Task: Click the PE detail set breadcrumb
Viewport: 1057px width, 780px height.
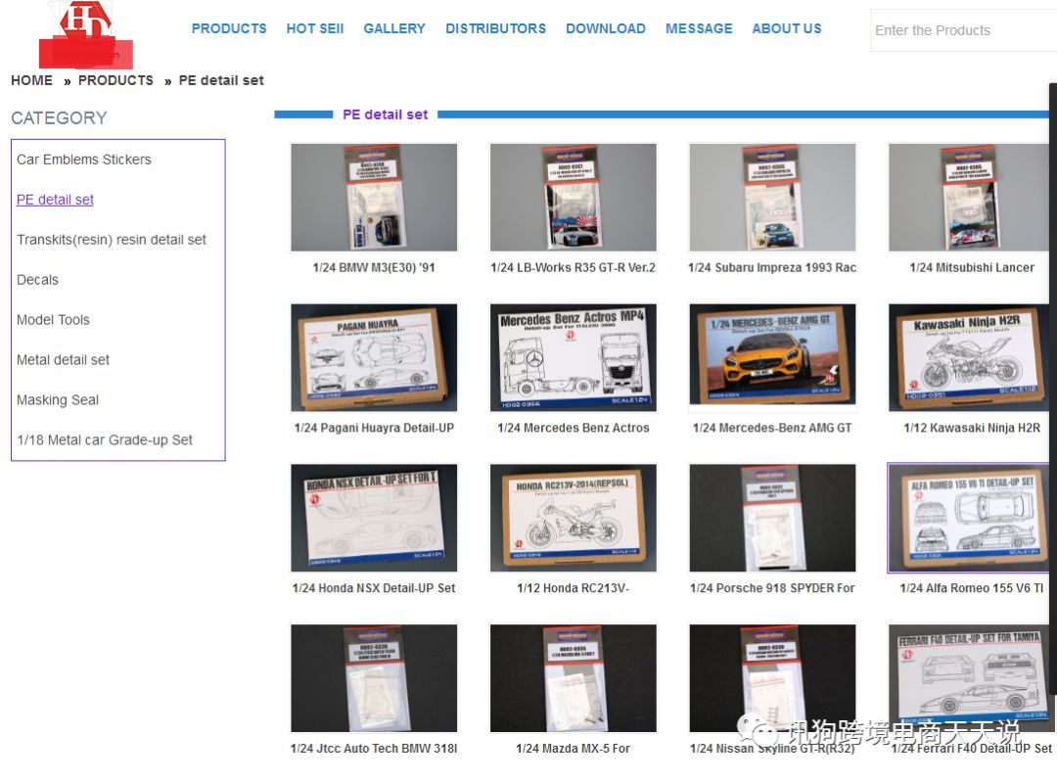Action: tap(221, 80)
